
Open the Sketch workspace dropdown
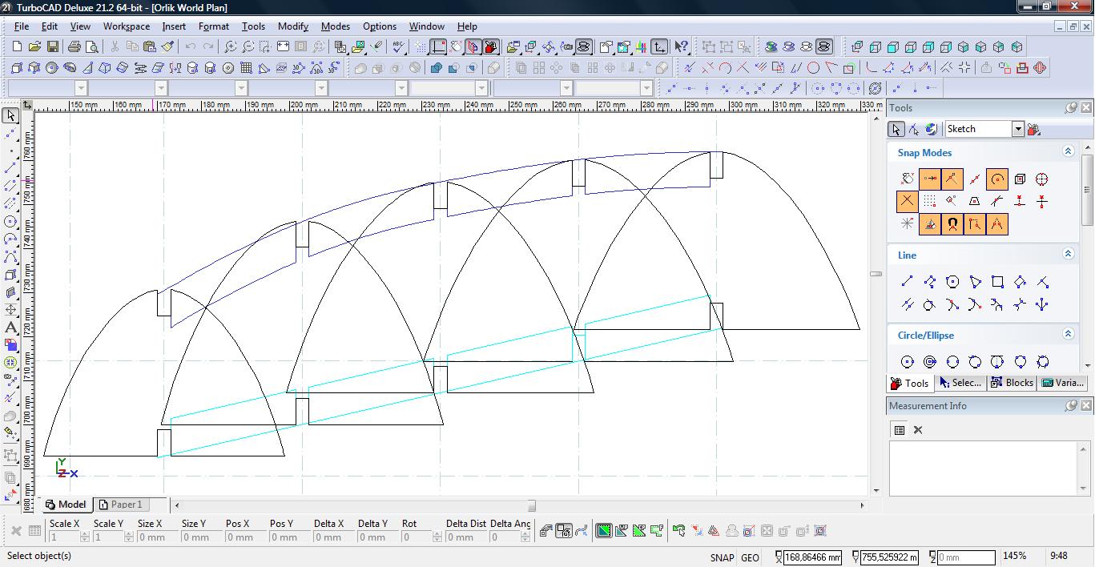(x=1017, y=129)
